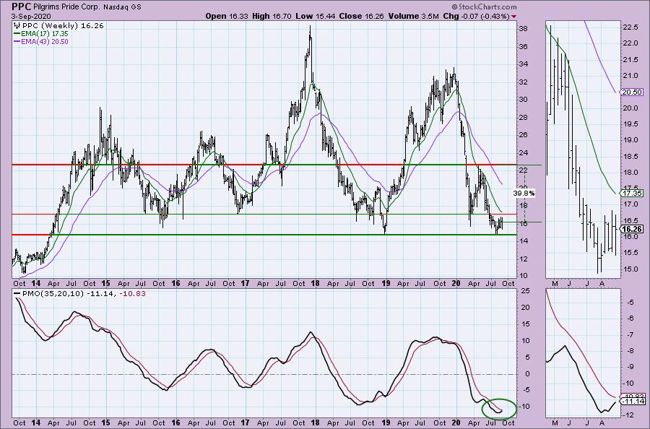Click the 16.26 last price tag
The height and width of the screenshot is (429, 650).
point(632,229)
